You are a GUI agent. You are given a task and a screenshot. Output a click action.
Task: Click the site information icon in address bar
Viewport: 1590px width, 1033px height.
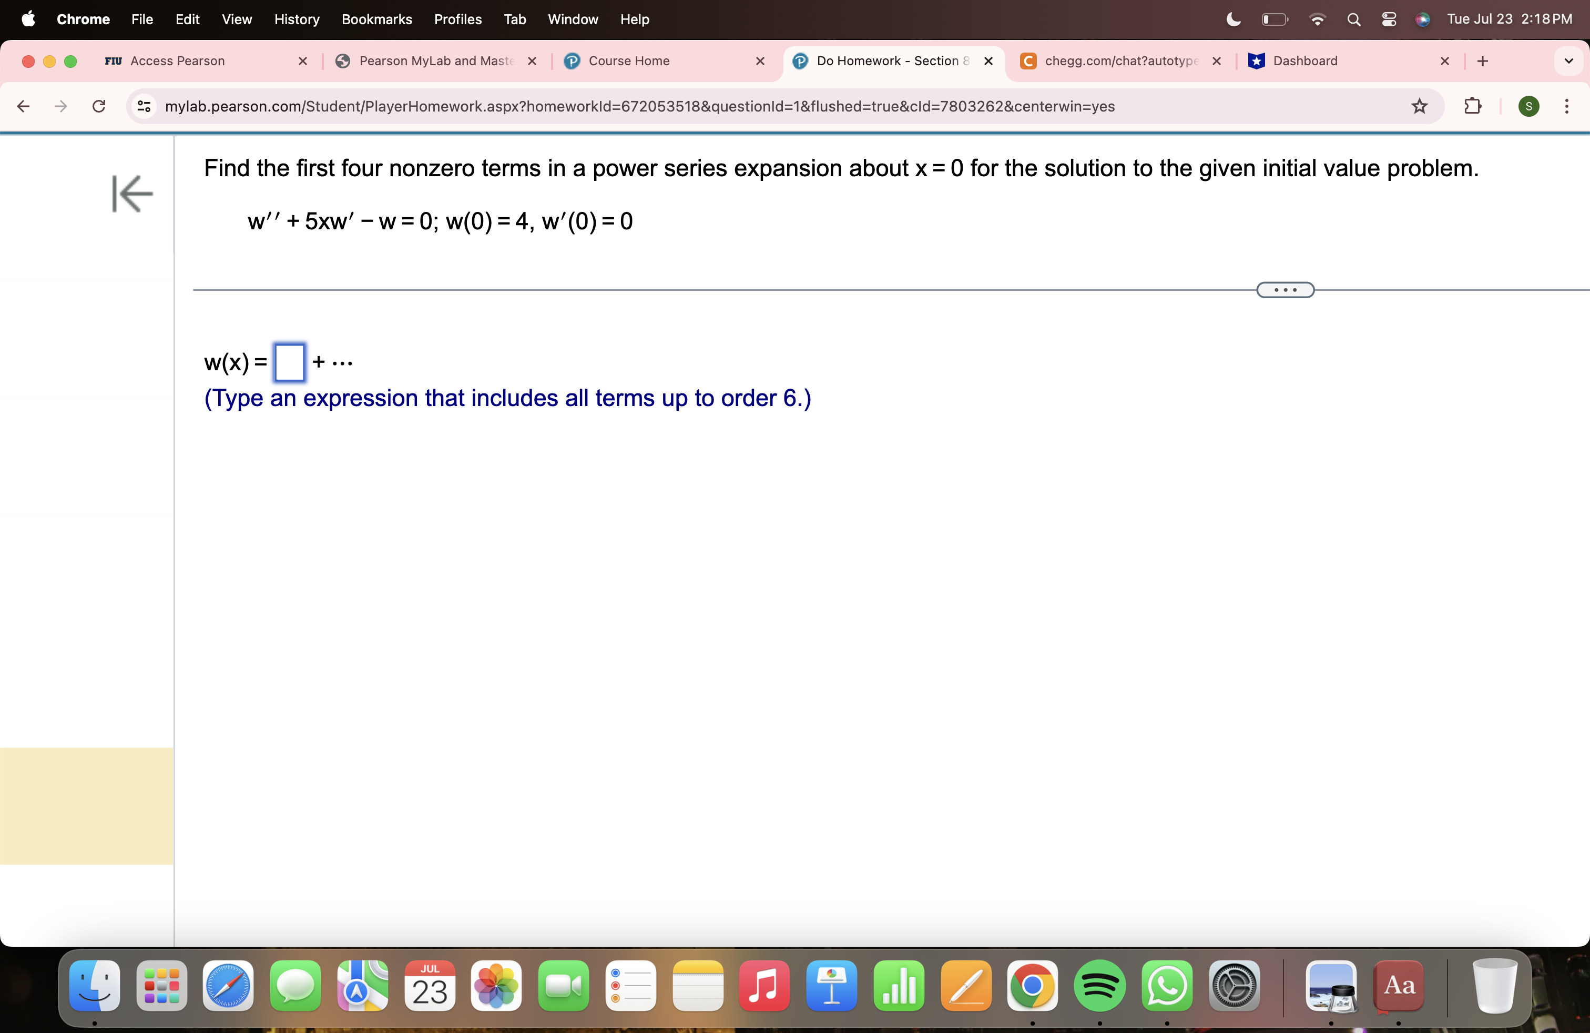click(144, 106)
